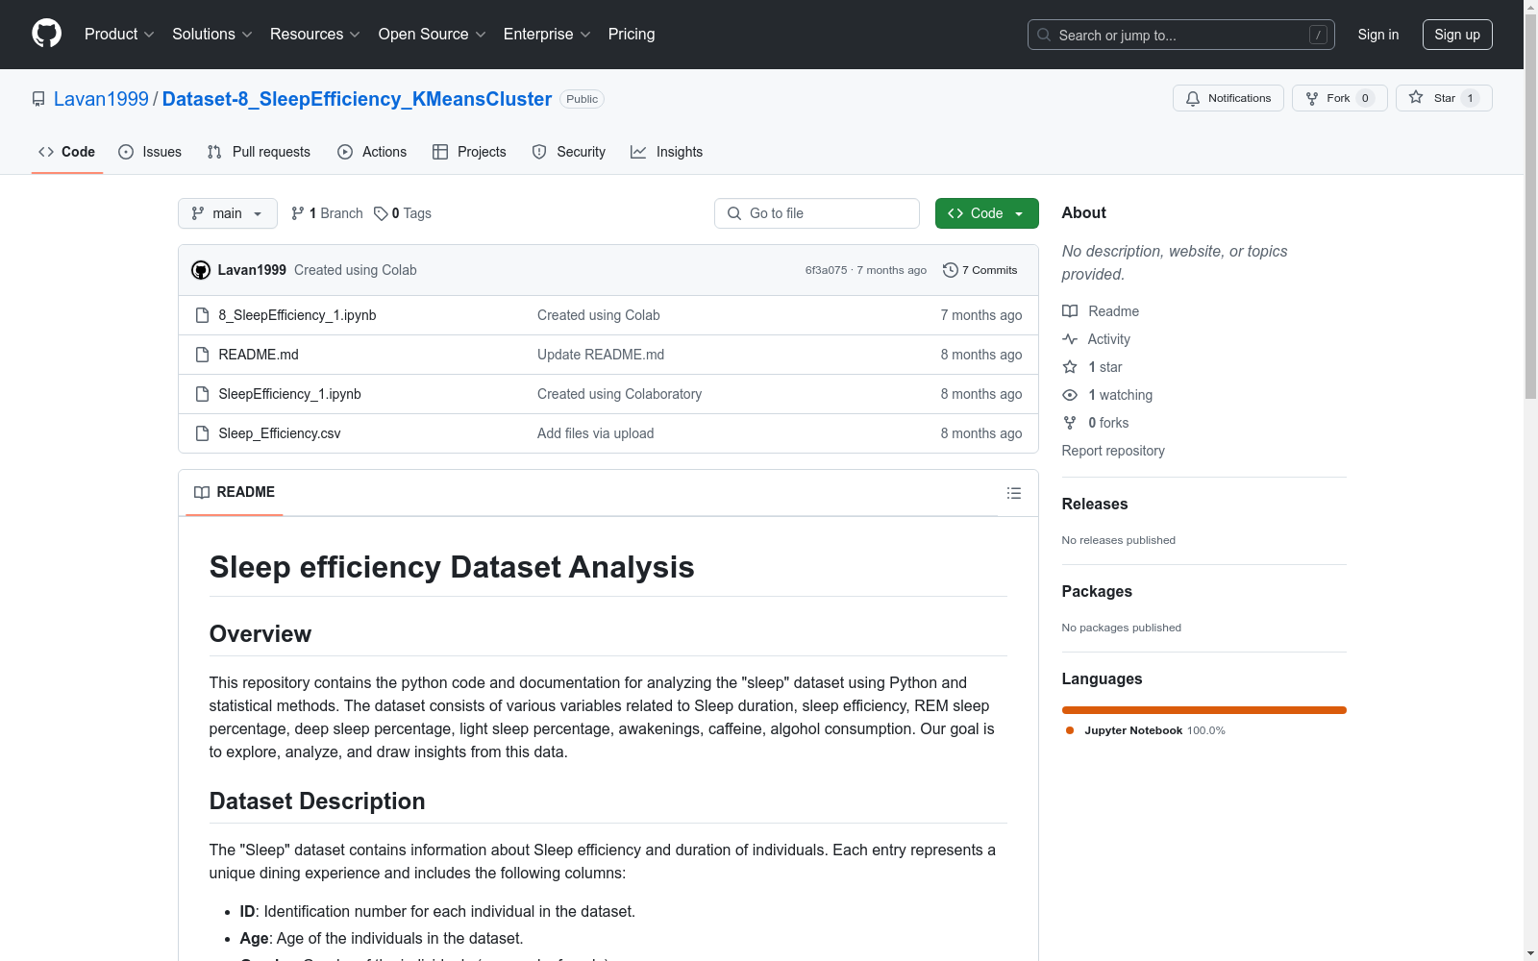Viewport: 1538px width, 961px height.
Task: Click the Lavan1999 avatar icon
Action: coord(201,270)
